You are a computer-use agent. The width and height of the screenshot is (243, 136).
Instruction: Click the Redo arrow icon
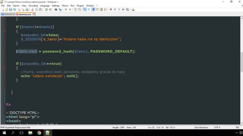tap(50, 9)
